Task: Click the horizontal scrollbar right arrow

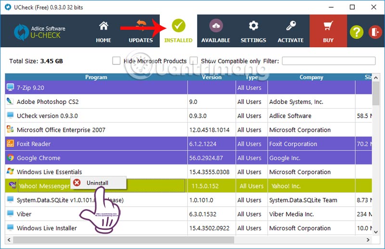Action: coord(368,240)
